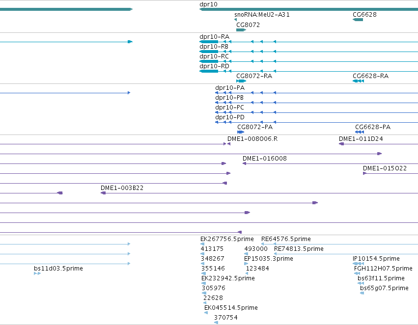Click the 348267 feature label

[x=213, y=259]
